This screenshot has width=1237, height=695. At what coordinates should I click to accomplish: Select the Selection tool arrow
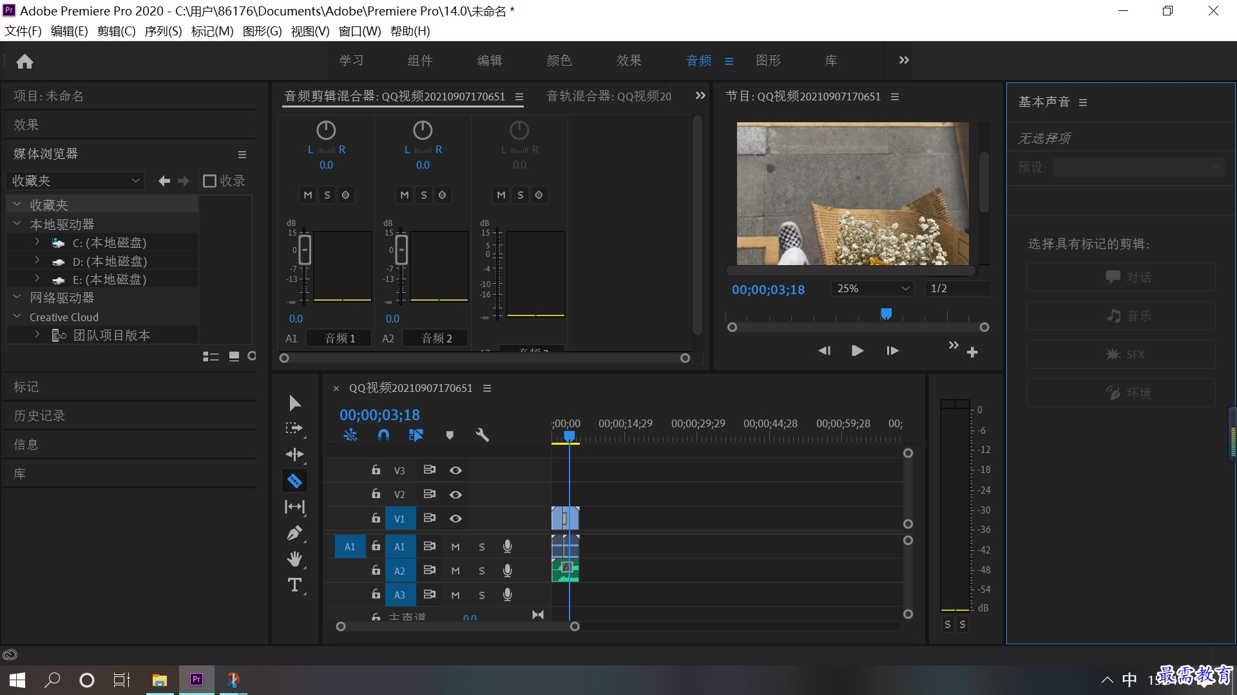(x=294, y=403)
